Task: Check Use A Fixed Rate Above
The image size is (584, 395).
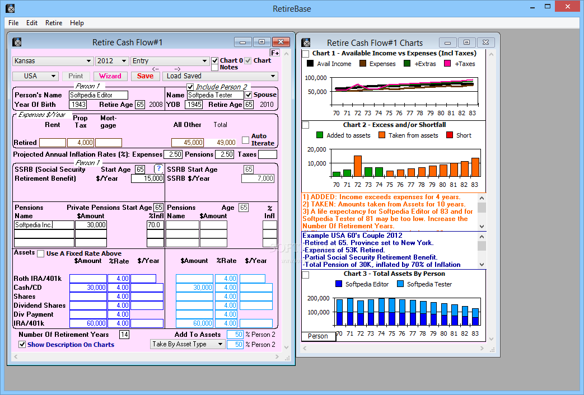Action: coord(41,253)
